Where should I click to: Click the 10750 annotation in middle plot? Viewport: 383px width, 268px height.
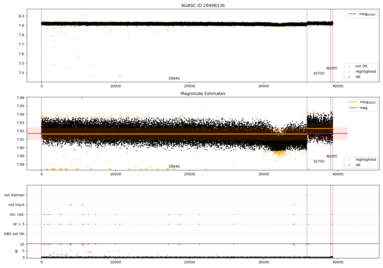319,162
